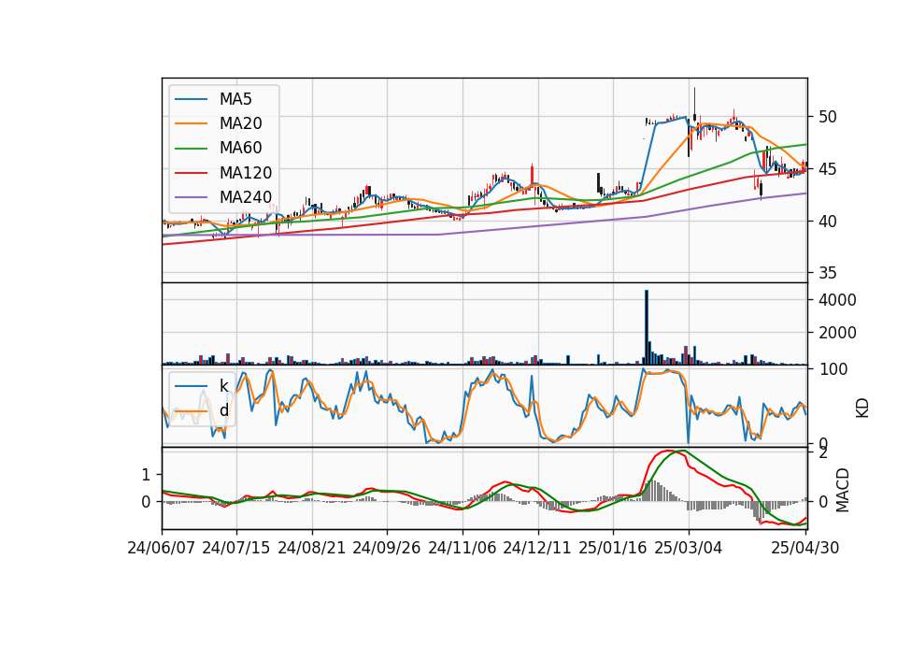This screenshot has height=645, width=897.
Task: Click the 25/04/30 date tick label
Action: [805, 548]
